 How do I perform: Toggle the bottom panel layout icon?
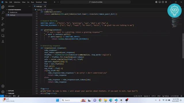pyautogui.click(x=160, y=2)
